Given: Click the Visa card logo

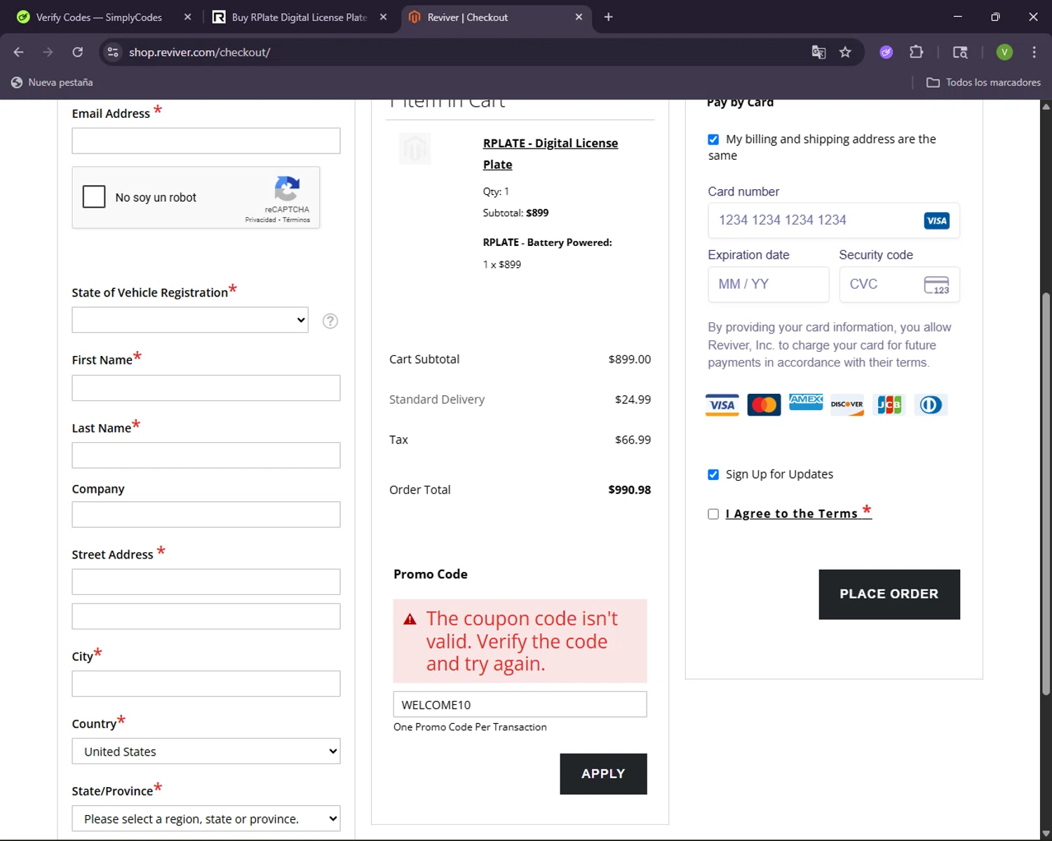Looking at the screenshot, I should 722,405.
